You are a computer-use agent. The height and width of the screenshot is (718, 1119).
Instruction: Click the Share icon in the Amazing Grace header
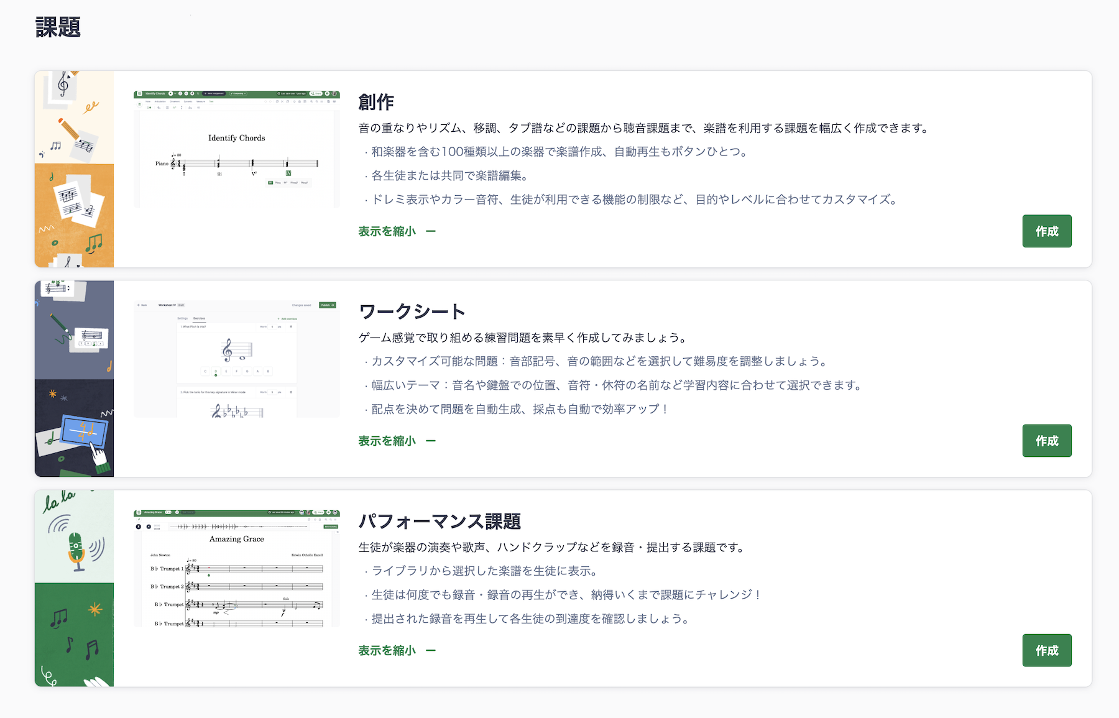(318, 512)
